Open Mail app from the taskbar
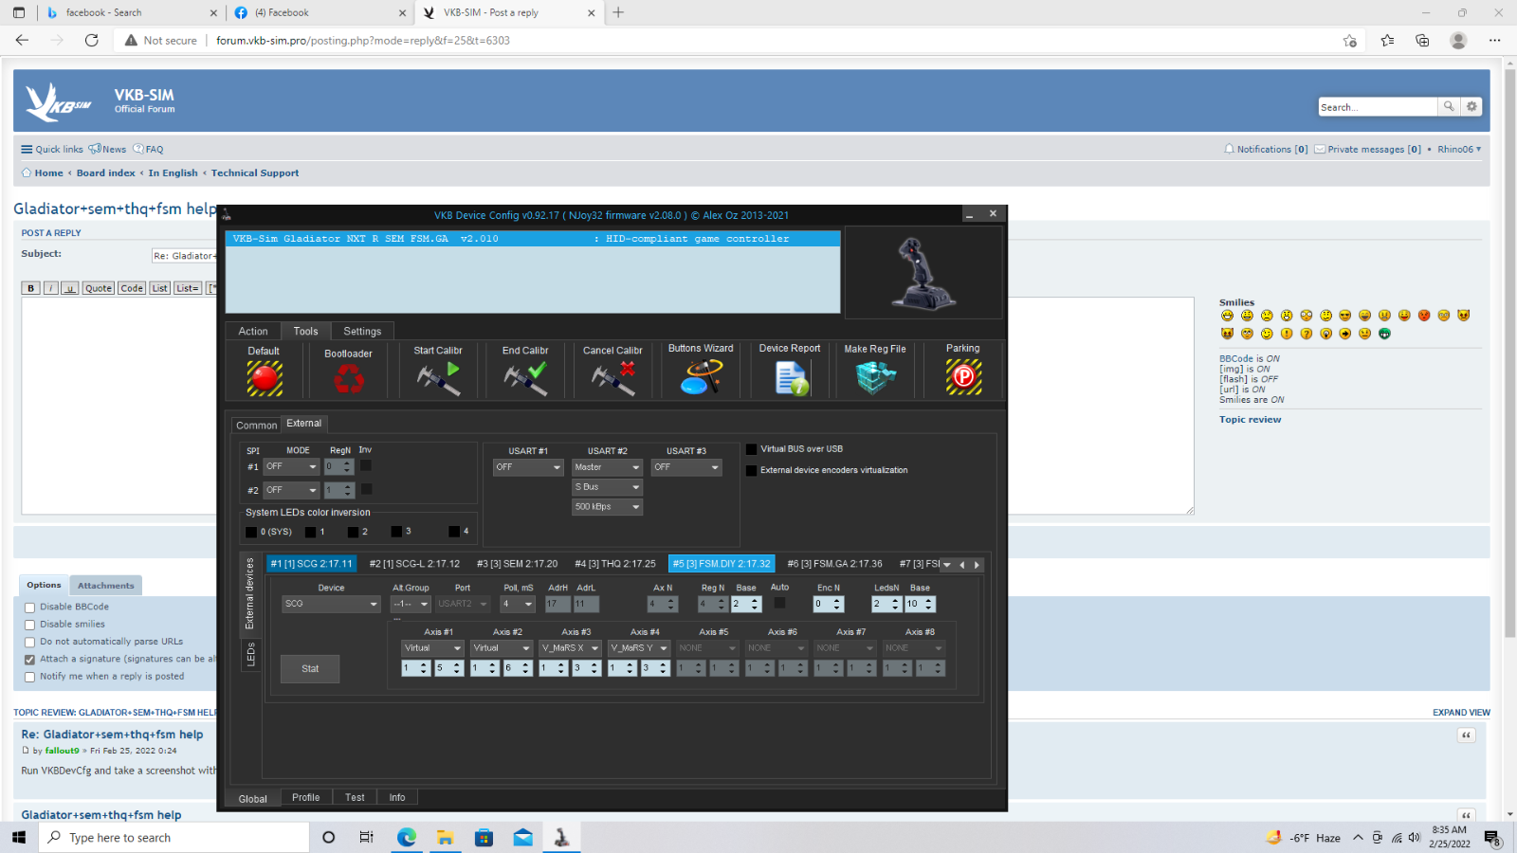The width and height of the screenshot is (1517, 853). (x=522, y=838)
